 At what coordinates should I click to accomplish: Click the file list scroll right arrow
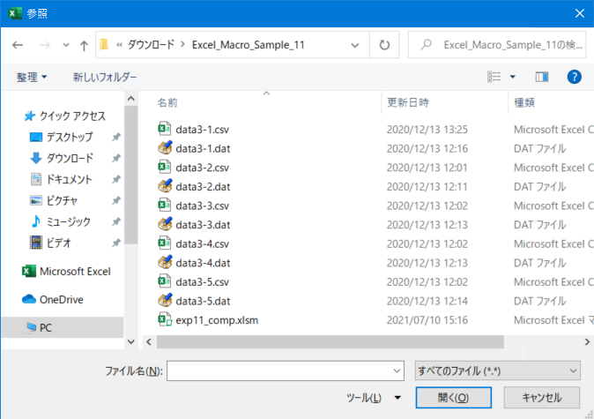587,341
